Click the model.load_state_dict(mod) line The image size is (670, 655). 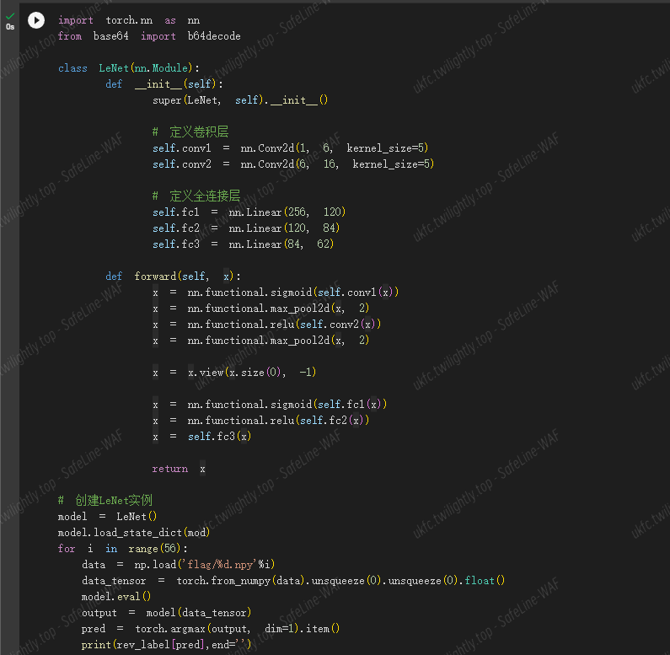(133, 533)
